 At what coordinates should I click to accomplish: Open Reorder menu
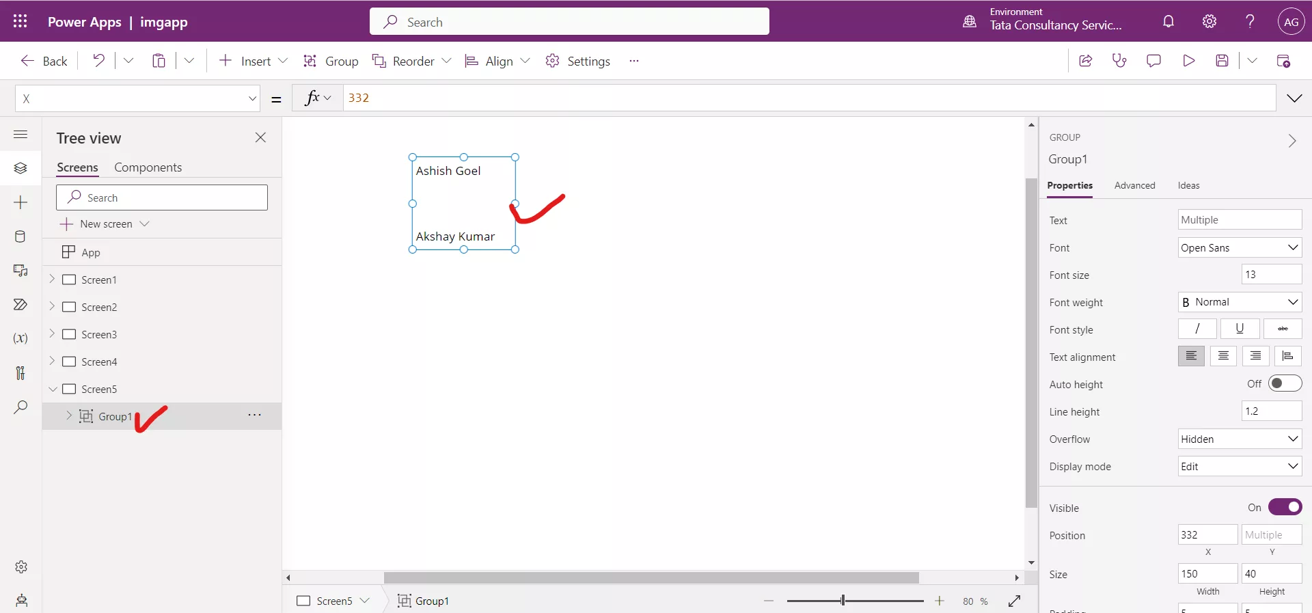[x=411, y=61]
